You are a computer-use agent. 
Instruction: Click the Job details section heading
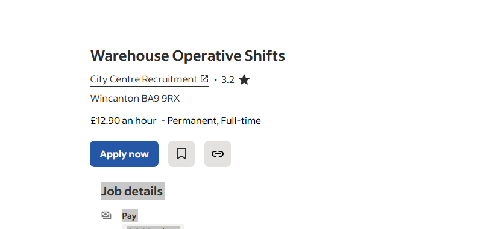coord(132,191)
